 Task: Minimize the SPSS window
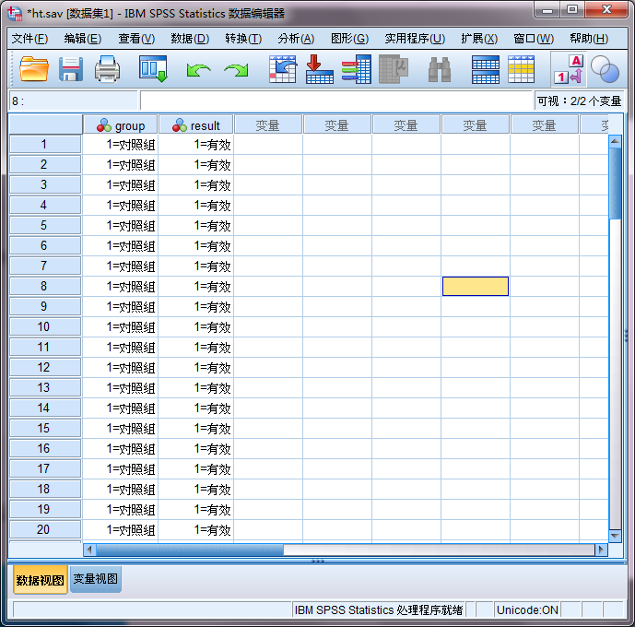[547, 10]
